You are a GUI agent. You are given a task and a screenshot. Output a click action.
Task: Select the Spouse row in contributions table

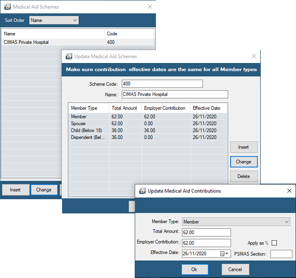click(148, 124)
